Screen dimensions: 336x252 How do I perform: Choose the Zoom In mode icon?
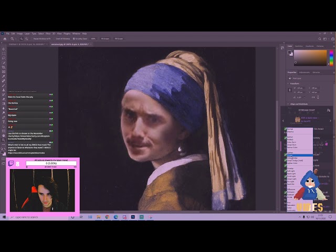coord(22,39)
